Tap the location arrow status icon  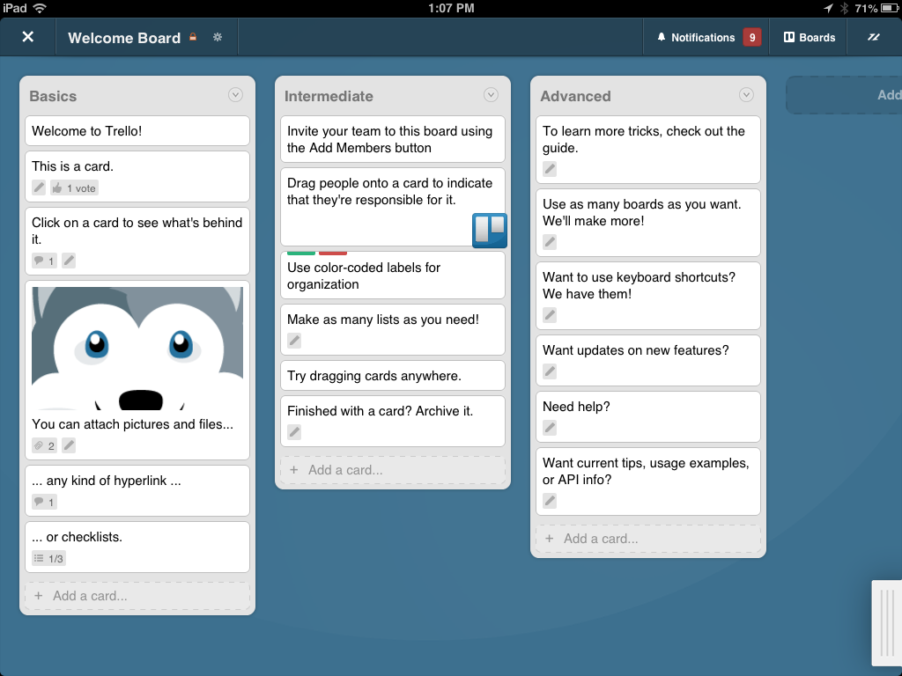pyautogui.click(x=828, y=8)
